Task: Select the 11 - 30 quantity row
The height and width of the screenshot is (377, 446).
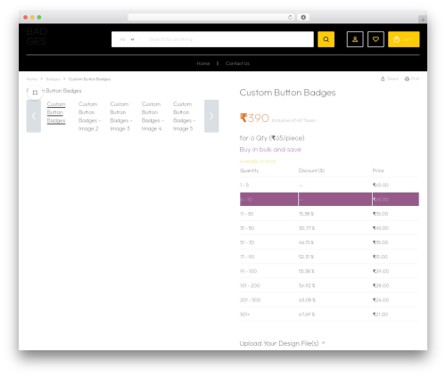Action: [329, 214]
